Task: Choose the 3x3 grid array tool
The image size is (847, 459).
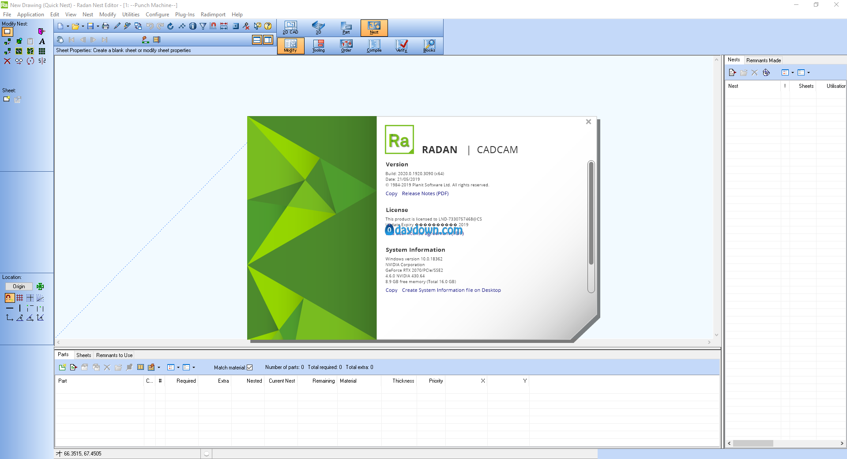Action: pyautogui.click(x=42, y=51)
